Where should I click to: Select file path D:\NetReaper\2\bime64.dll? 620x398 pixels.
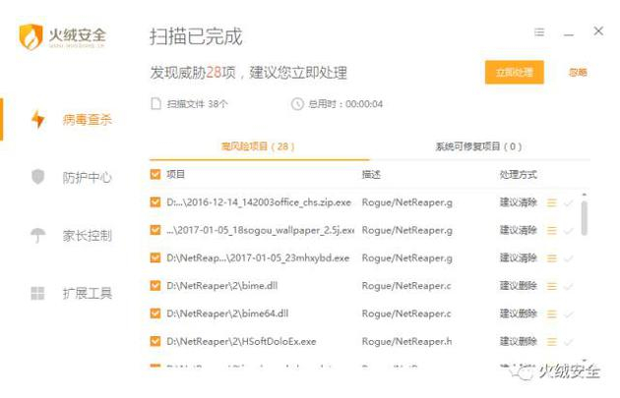click(227, 313)
